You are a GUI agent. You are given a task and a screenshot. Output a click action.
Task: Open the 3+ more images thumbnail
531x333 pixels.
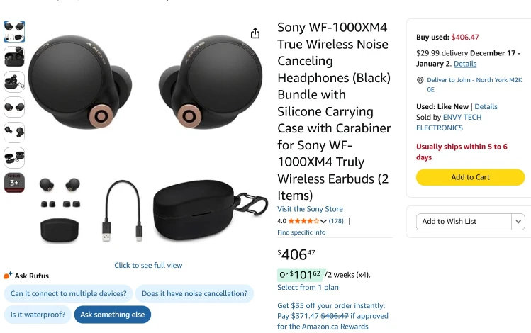(14, 183)
